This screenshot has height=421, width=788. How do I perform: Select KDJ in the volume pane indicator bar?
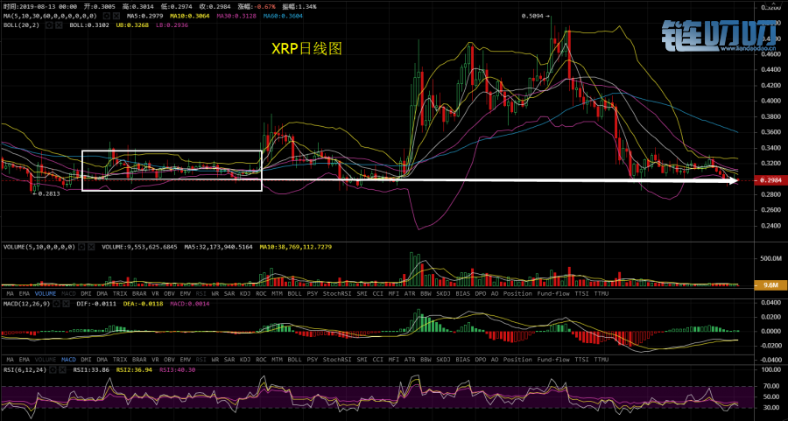tap(245, 293)
